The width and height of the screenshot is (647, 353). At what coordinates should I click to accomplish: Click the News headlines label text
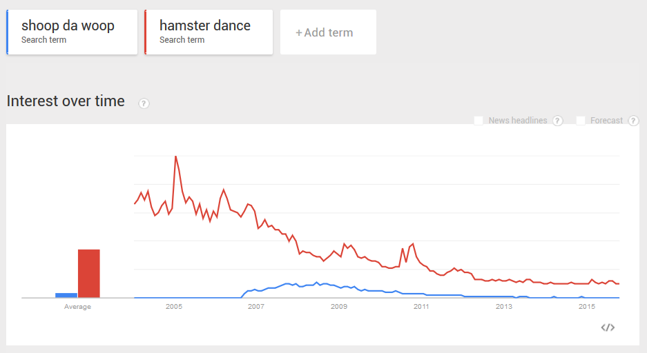point(518,121)
